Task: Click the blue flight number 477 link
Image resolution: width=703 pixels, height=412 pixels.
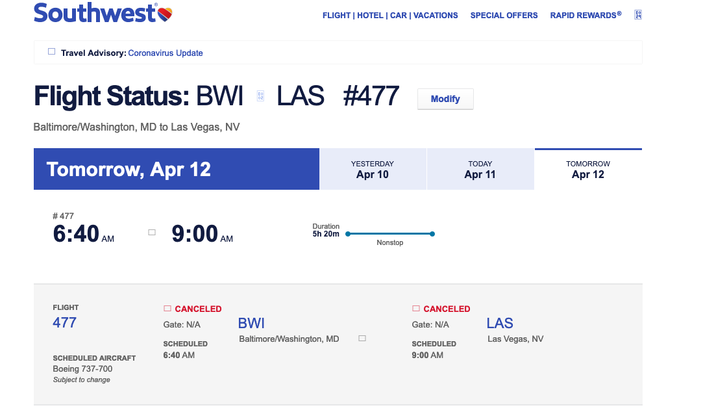Action: (x=64, y=322)
